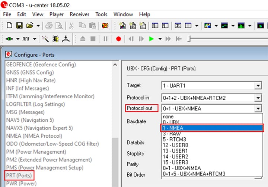Open the Packet Console icon

pos(143,26)
